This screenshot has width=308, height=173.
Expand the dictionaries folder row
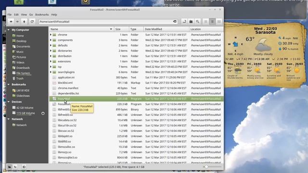(x=51, y=50)
